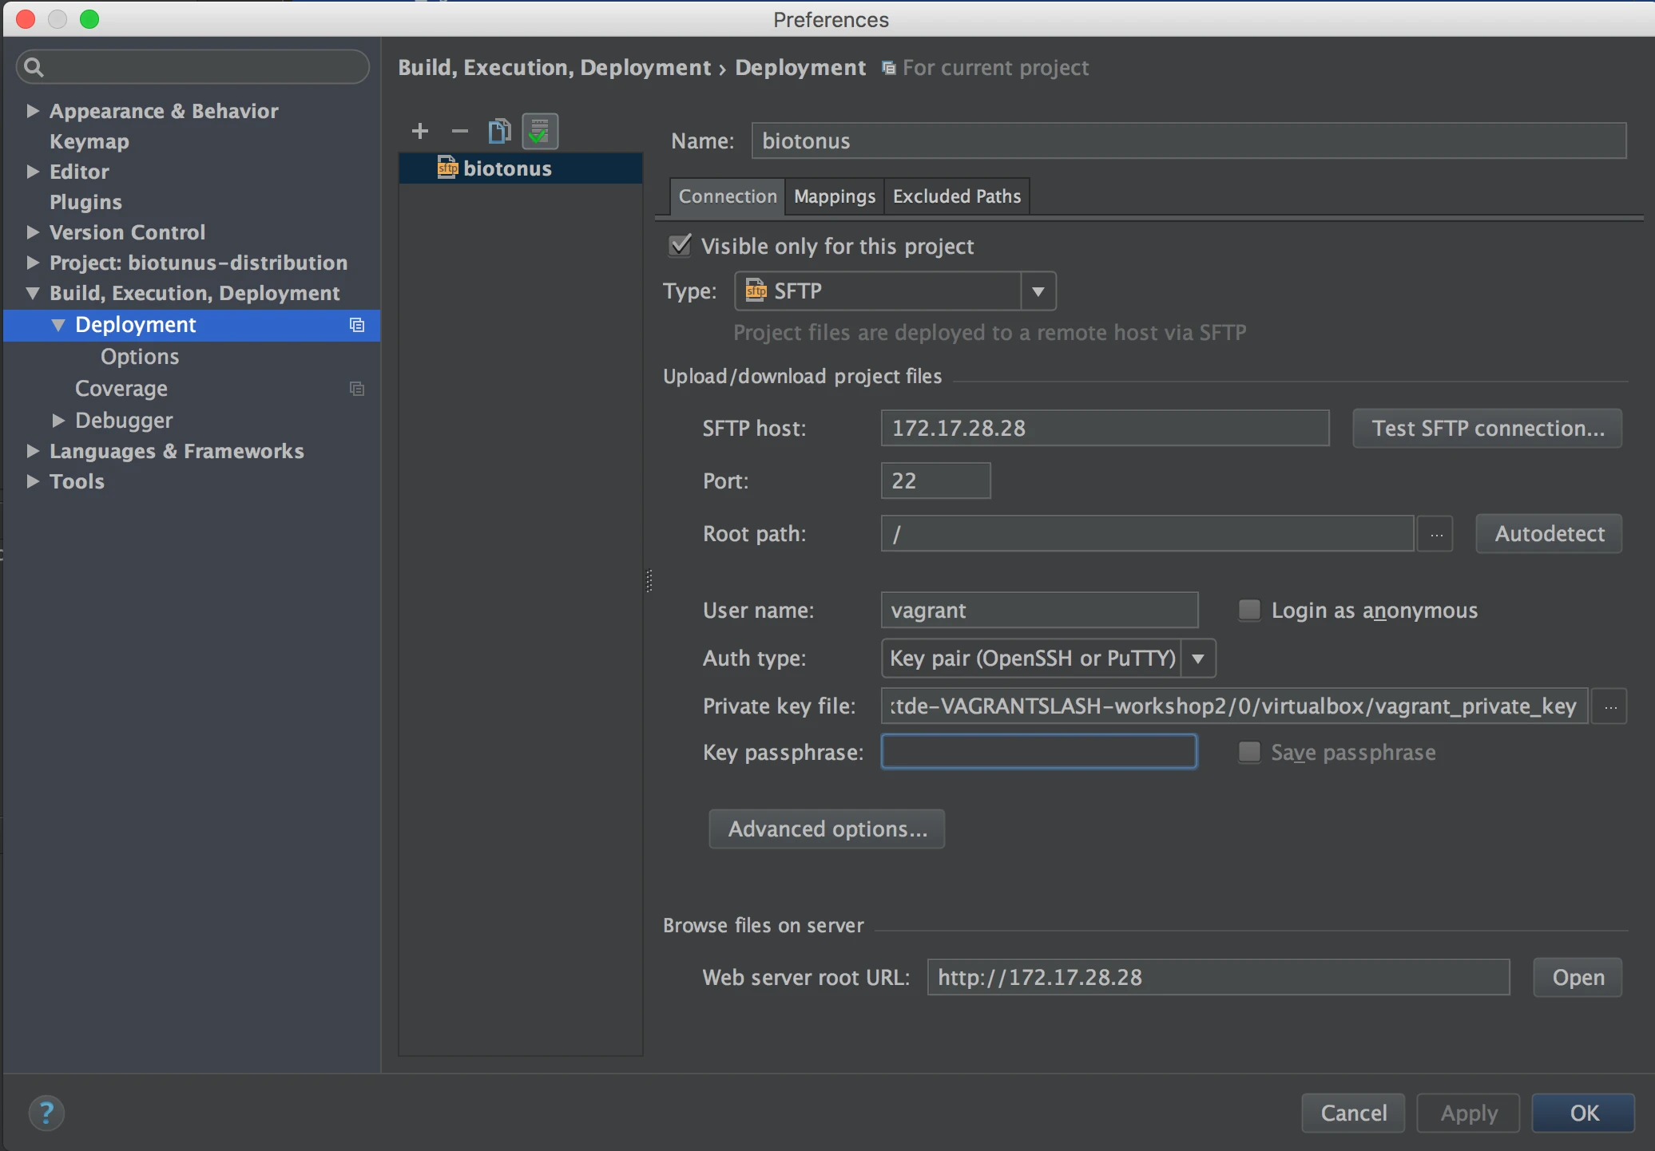Click the red close window button
1655x1151 pixels.
point(26,19)
